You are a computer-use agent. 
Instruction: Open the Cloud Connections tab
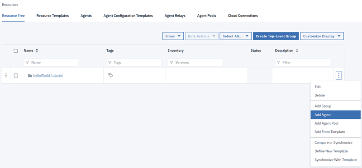click(243, 16)
